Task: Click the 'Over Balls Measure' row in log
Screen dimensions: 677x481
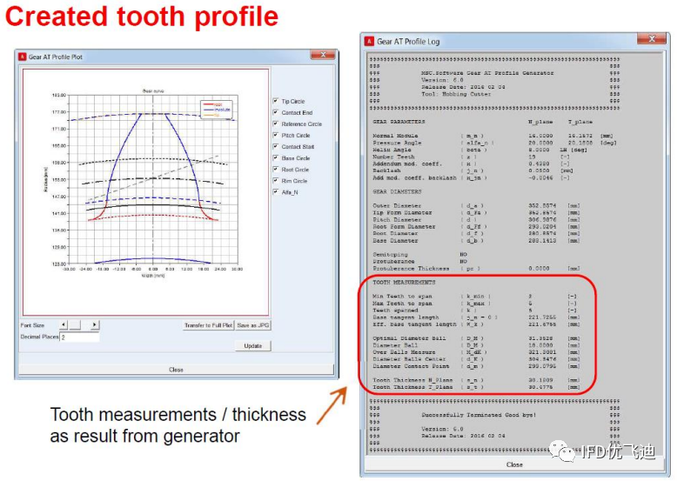Action: pyautogui.click(x=476, y=352)
